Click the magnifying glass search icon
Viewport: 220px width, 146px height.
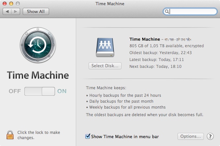pos(167,11)
